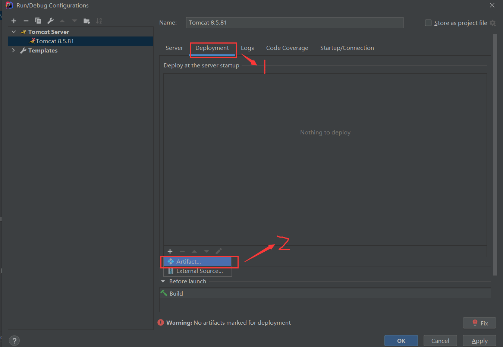This screenshot has width=503, height=347.
Task: Copy the selected configuration
Action: (x=38, y=21)
